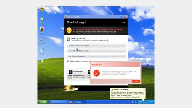Open Help link in Download Insight header
The width and height of the screenshot is (192, 108).
(123, 22)
